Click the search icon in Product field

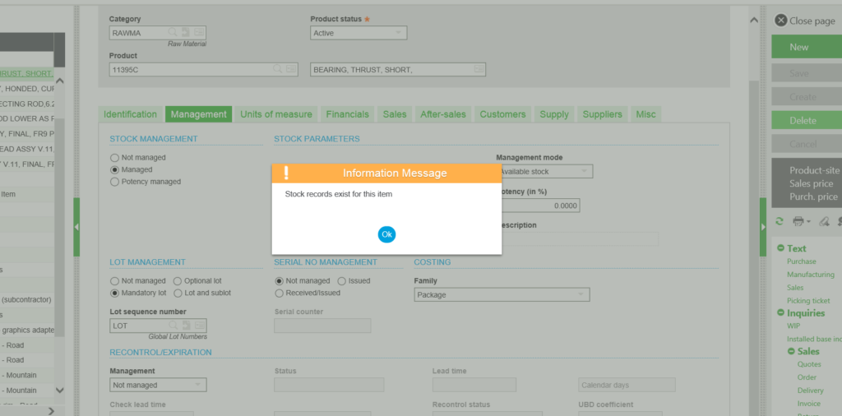tap(279, 70)
